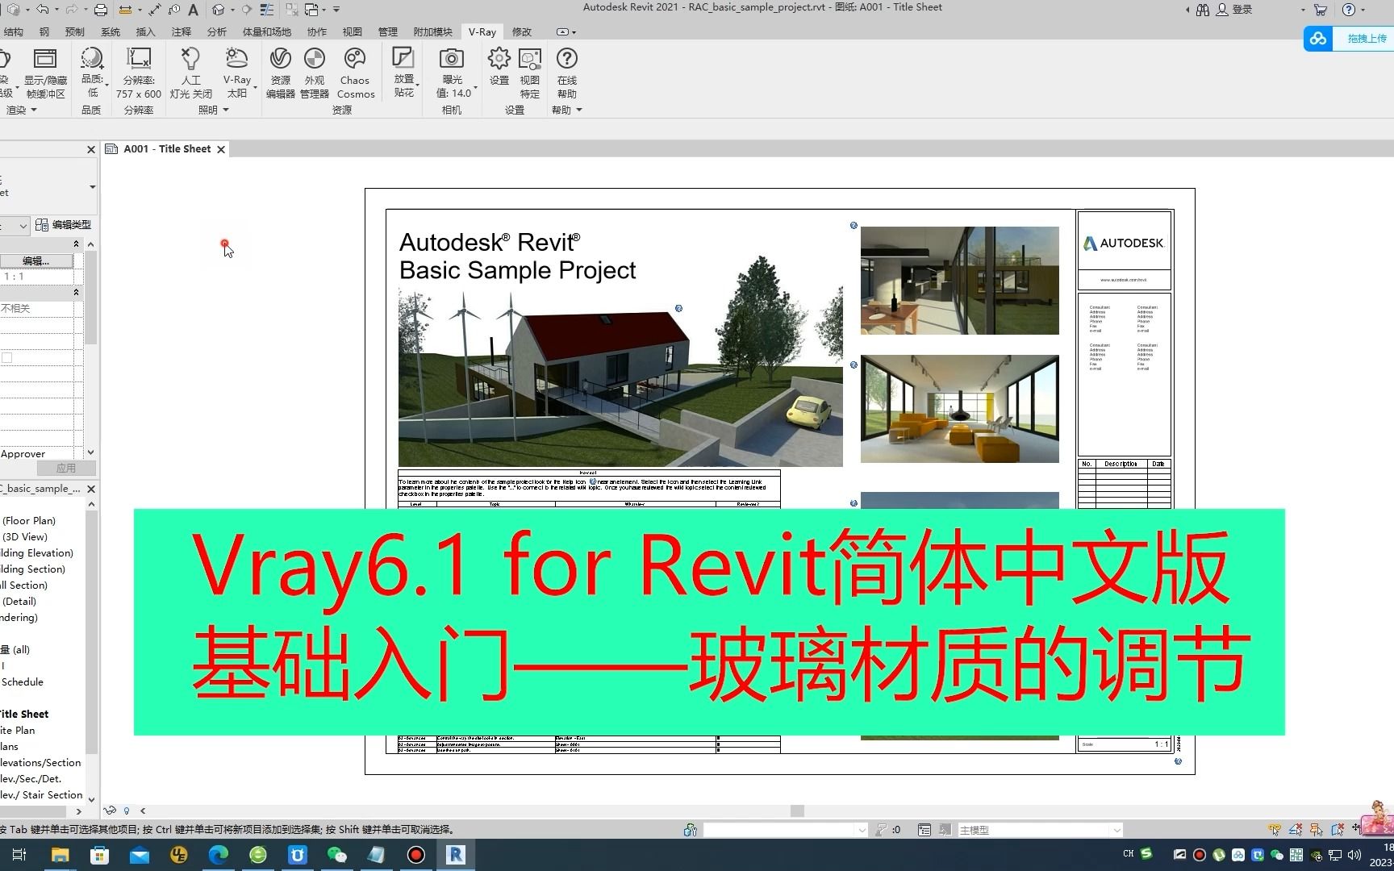This screenshot has width=1394, height=871.
Task: Launch Chaos Cosmos browser
Action: [x=355, y=59]
